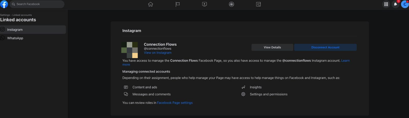Click the WhatsApp sidebar icon

click(x=2, y=38)
